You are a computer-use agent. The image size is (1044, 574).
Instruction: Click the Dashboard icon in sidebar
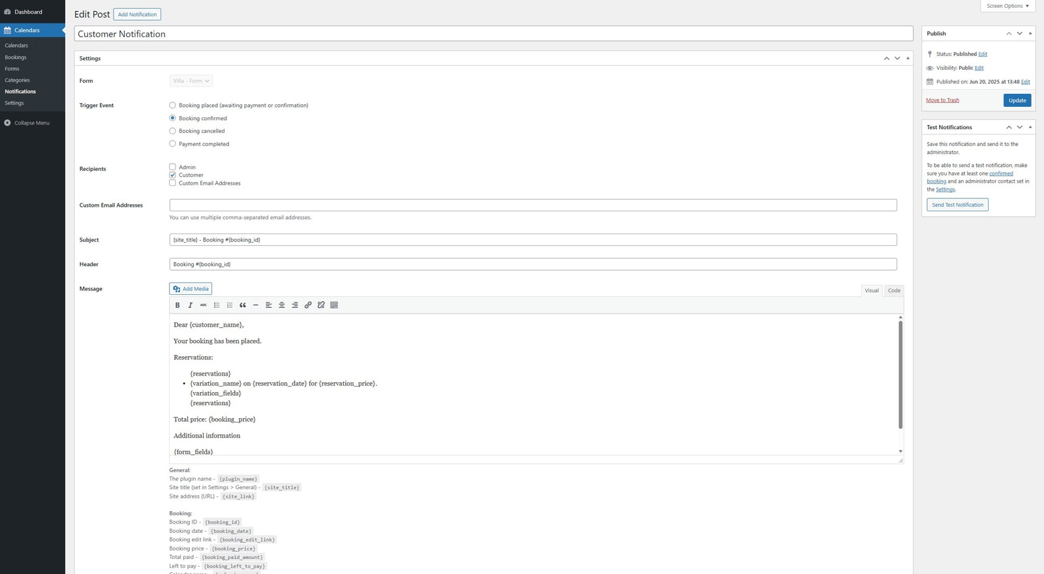[8, 12]
